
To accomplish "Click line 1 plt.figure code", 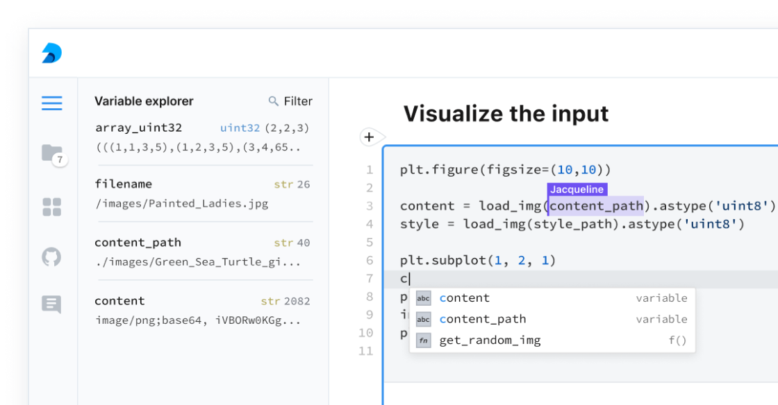I will coord(505,170).
